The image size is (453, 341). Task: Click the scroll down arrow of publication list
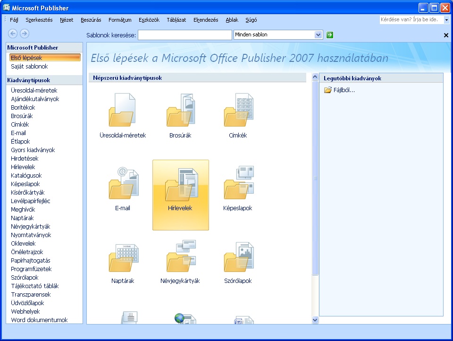[315, 320]
